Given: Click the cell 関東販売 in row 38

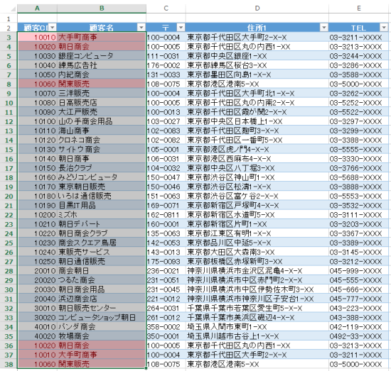Looking at the screenshot, I should 102,365.
